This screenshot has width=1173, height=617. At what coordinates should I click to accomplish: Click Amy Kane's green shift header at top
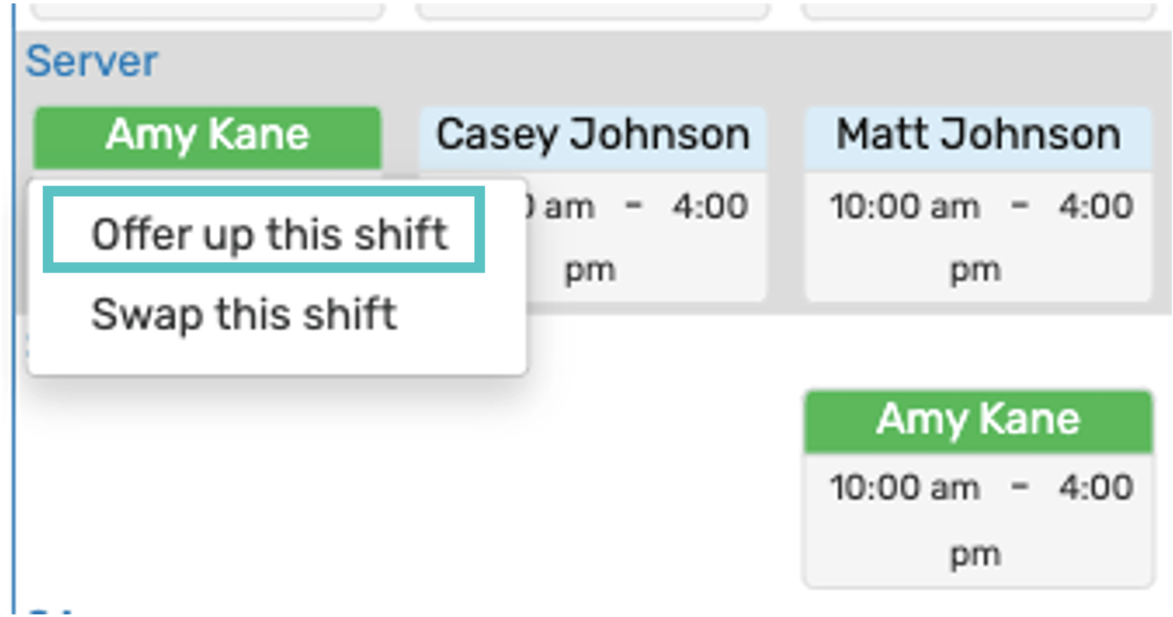click(207, 136)
